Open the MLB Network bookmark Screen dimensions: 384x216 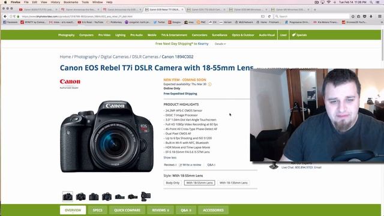(244, 22)
